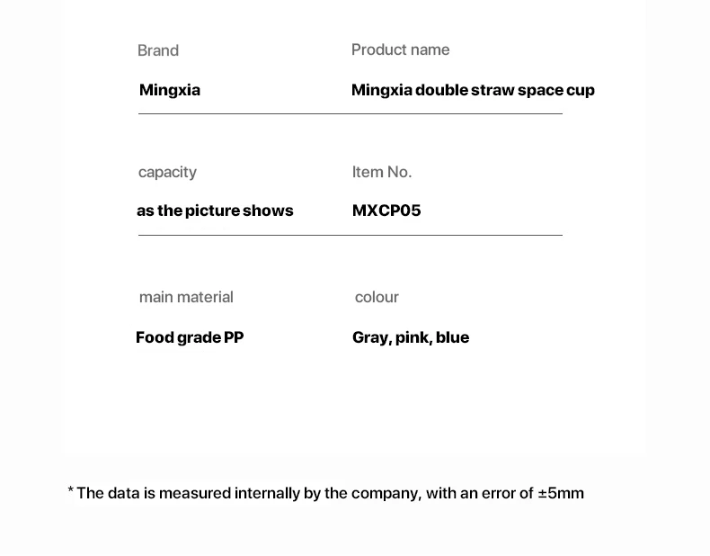Viewport: 710px width, 556px height.
Task: Click the divider line under MXCP05
Action: tap(457, 235)
